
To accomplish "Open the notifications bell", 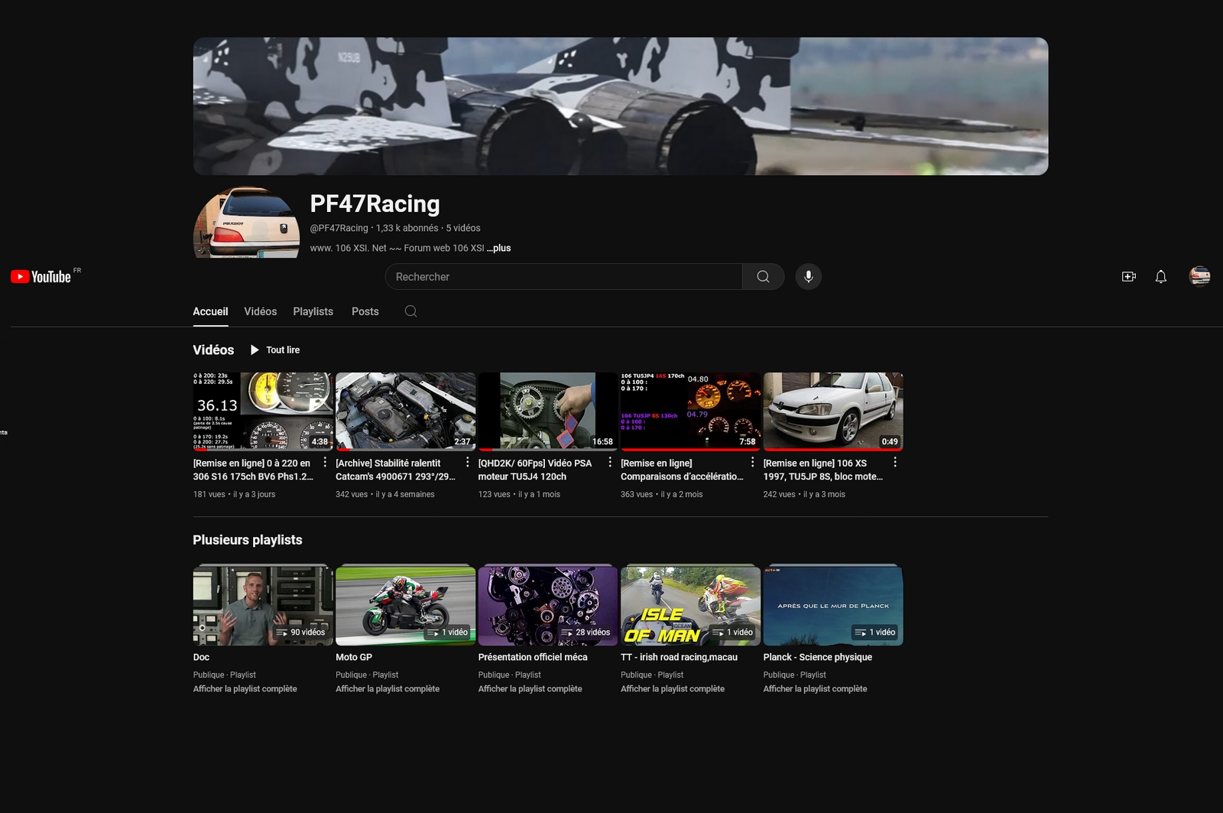I will click(x=1160, y=277).
